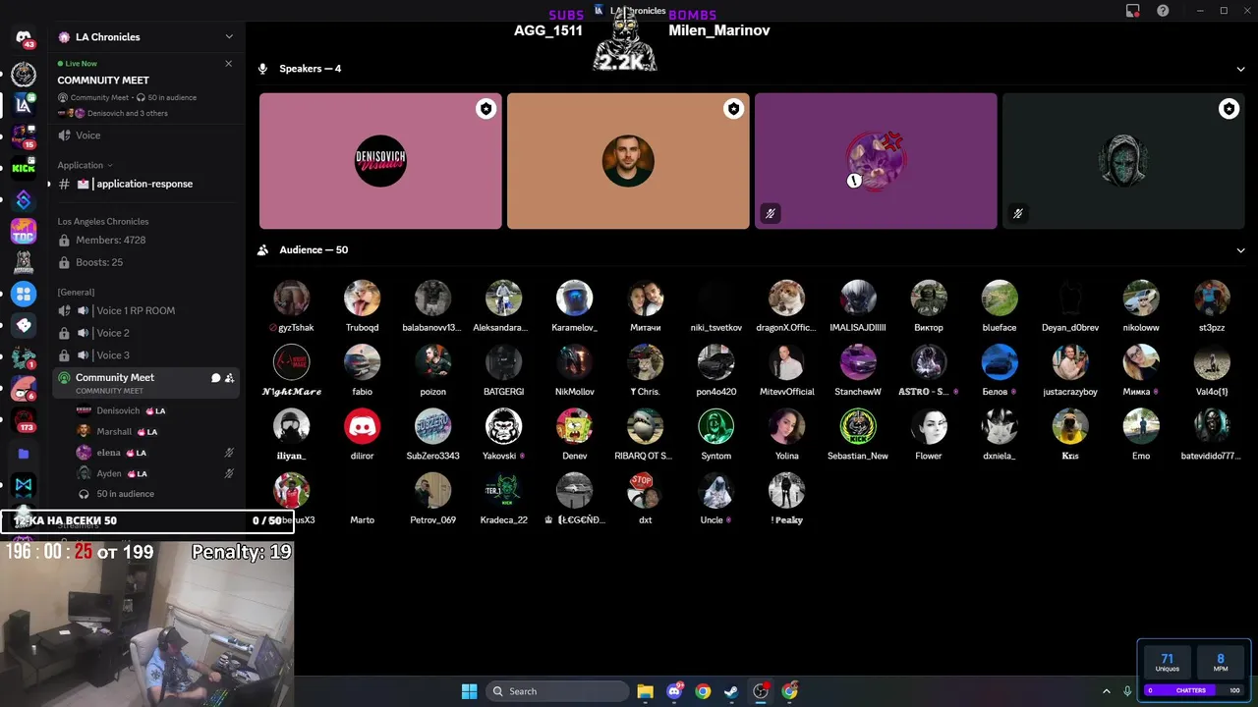This screenshot has width=1258, height=707.
Task: Click muted mic icon on hooded speaker tile
Action: coord(1018,213)
